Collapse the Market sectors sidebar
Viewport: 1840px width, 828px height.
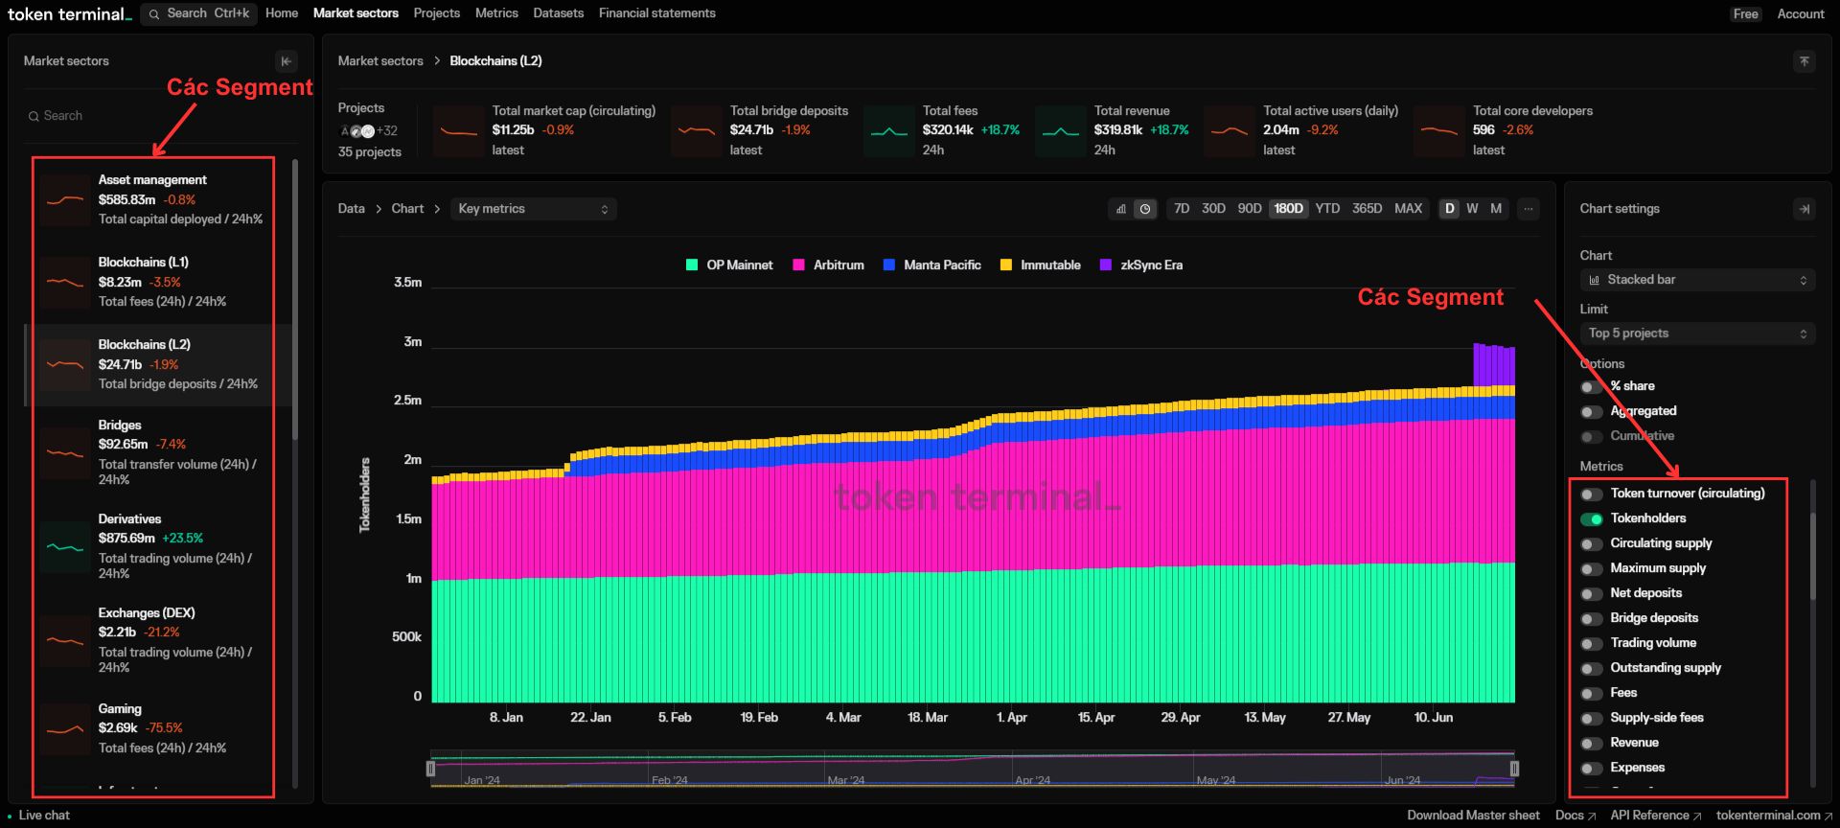286,61
